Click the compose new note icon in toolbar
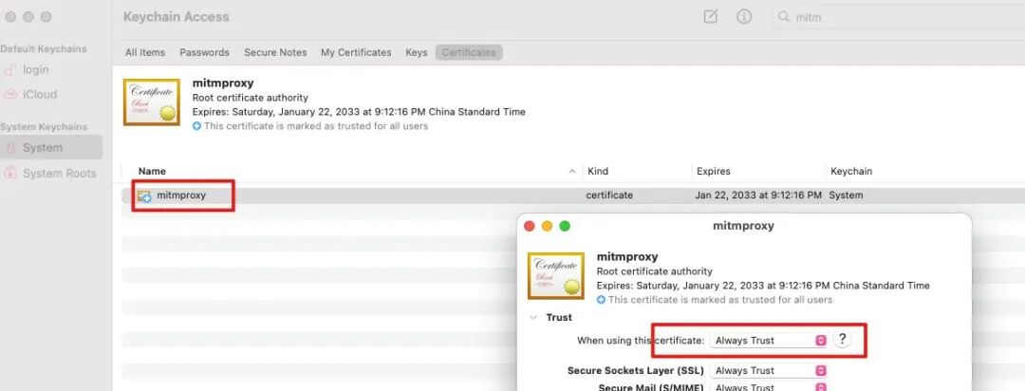This screenshot has width=1025, height=391. [711, 17]
